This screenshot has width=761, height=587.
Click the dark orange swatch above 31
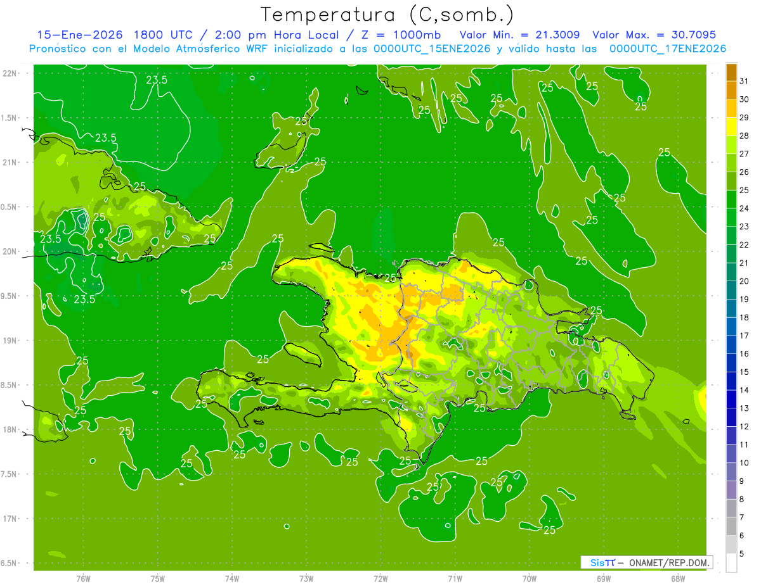click(731, 72)
